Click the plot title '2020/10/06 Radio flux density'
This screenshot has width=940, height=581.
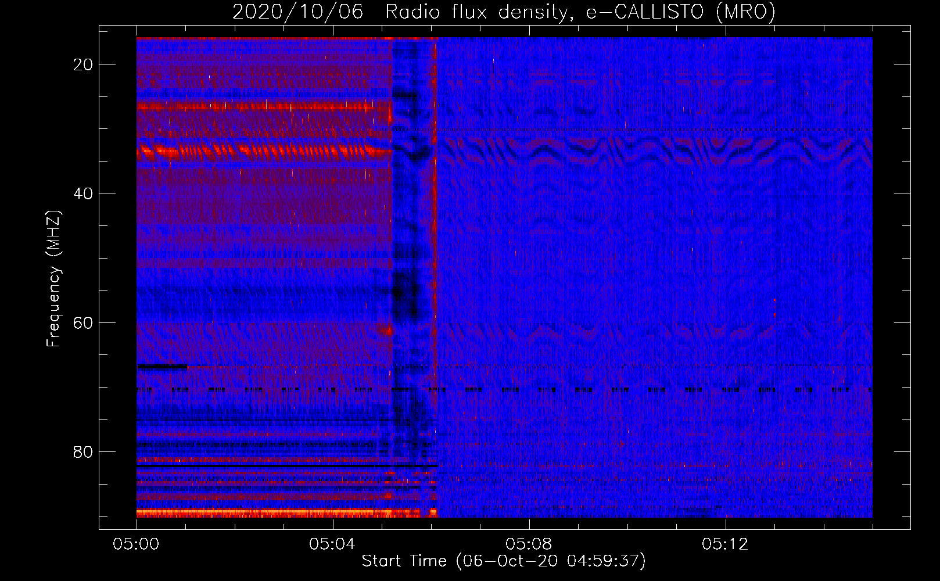[x=504, y=12]
